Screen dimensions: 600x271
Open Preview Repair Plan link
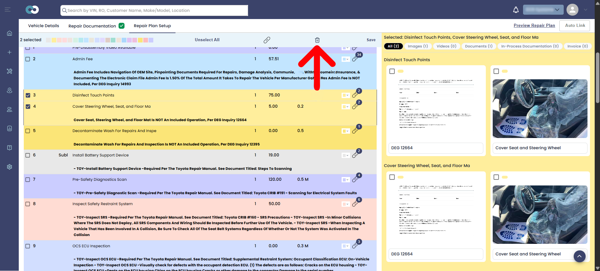[534, 25]
